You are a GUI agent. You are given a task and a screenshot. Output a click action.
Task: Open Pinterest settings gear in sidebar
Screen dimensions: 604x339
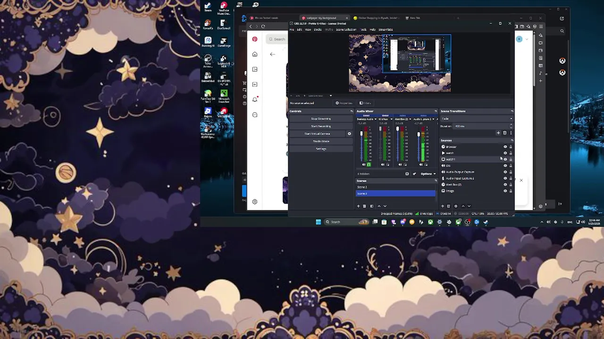(255, 202)
